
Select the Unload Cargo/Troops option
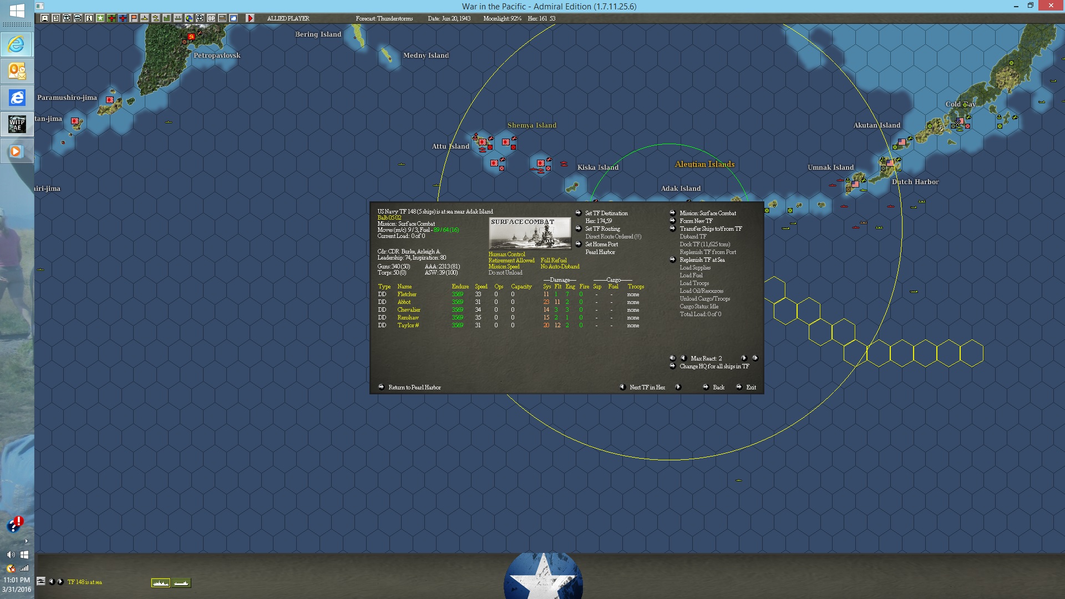tap(705, 299)
